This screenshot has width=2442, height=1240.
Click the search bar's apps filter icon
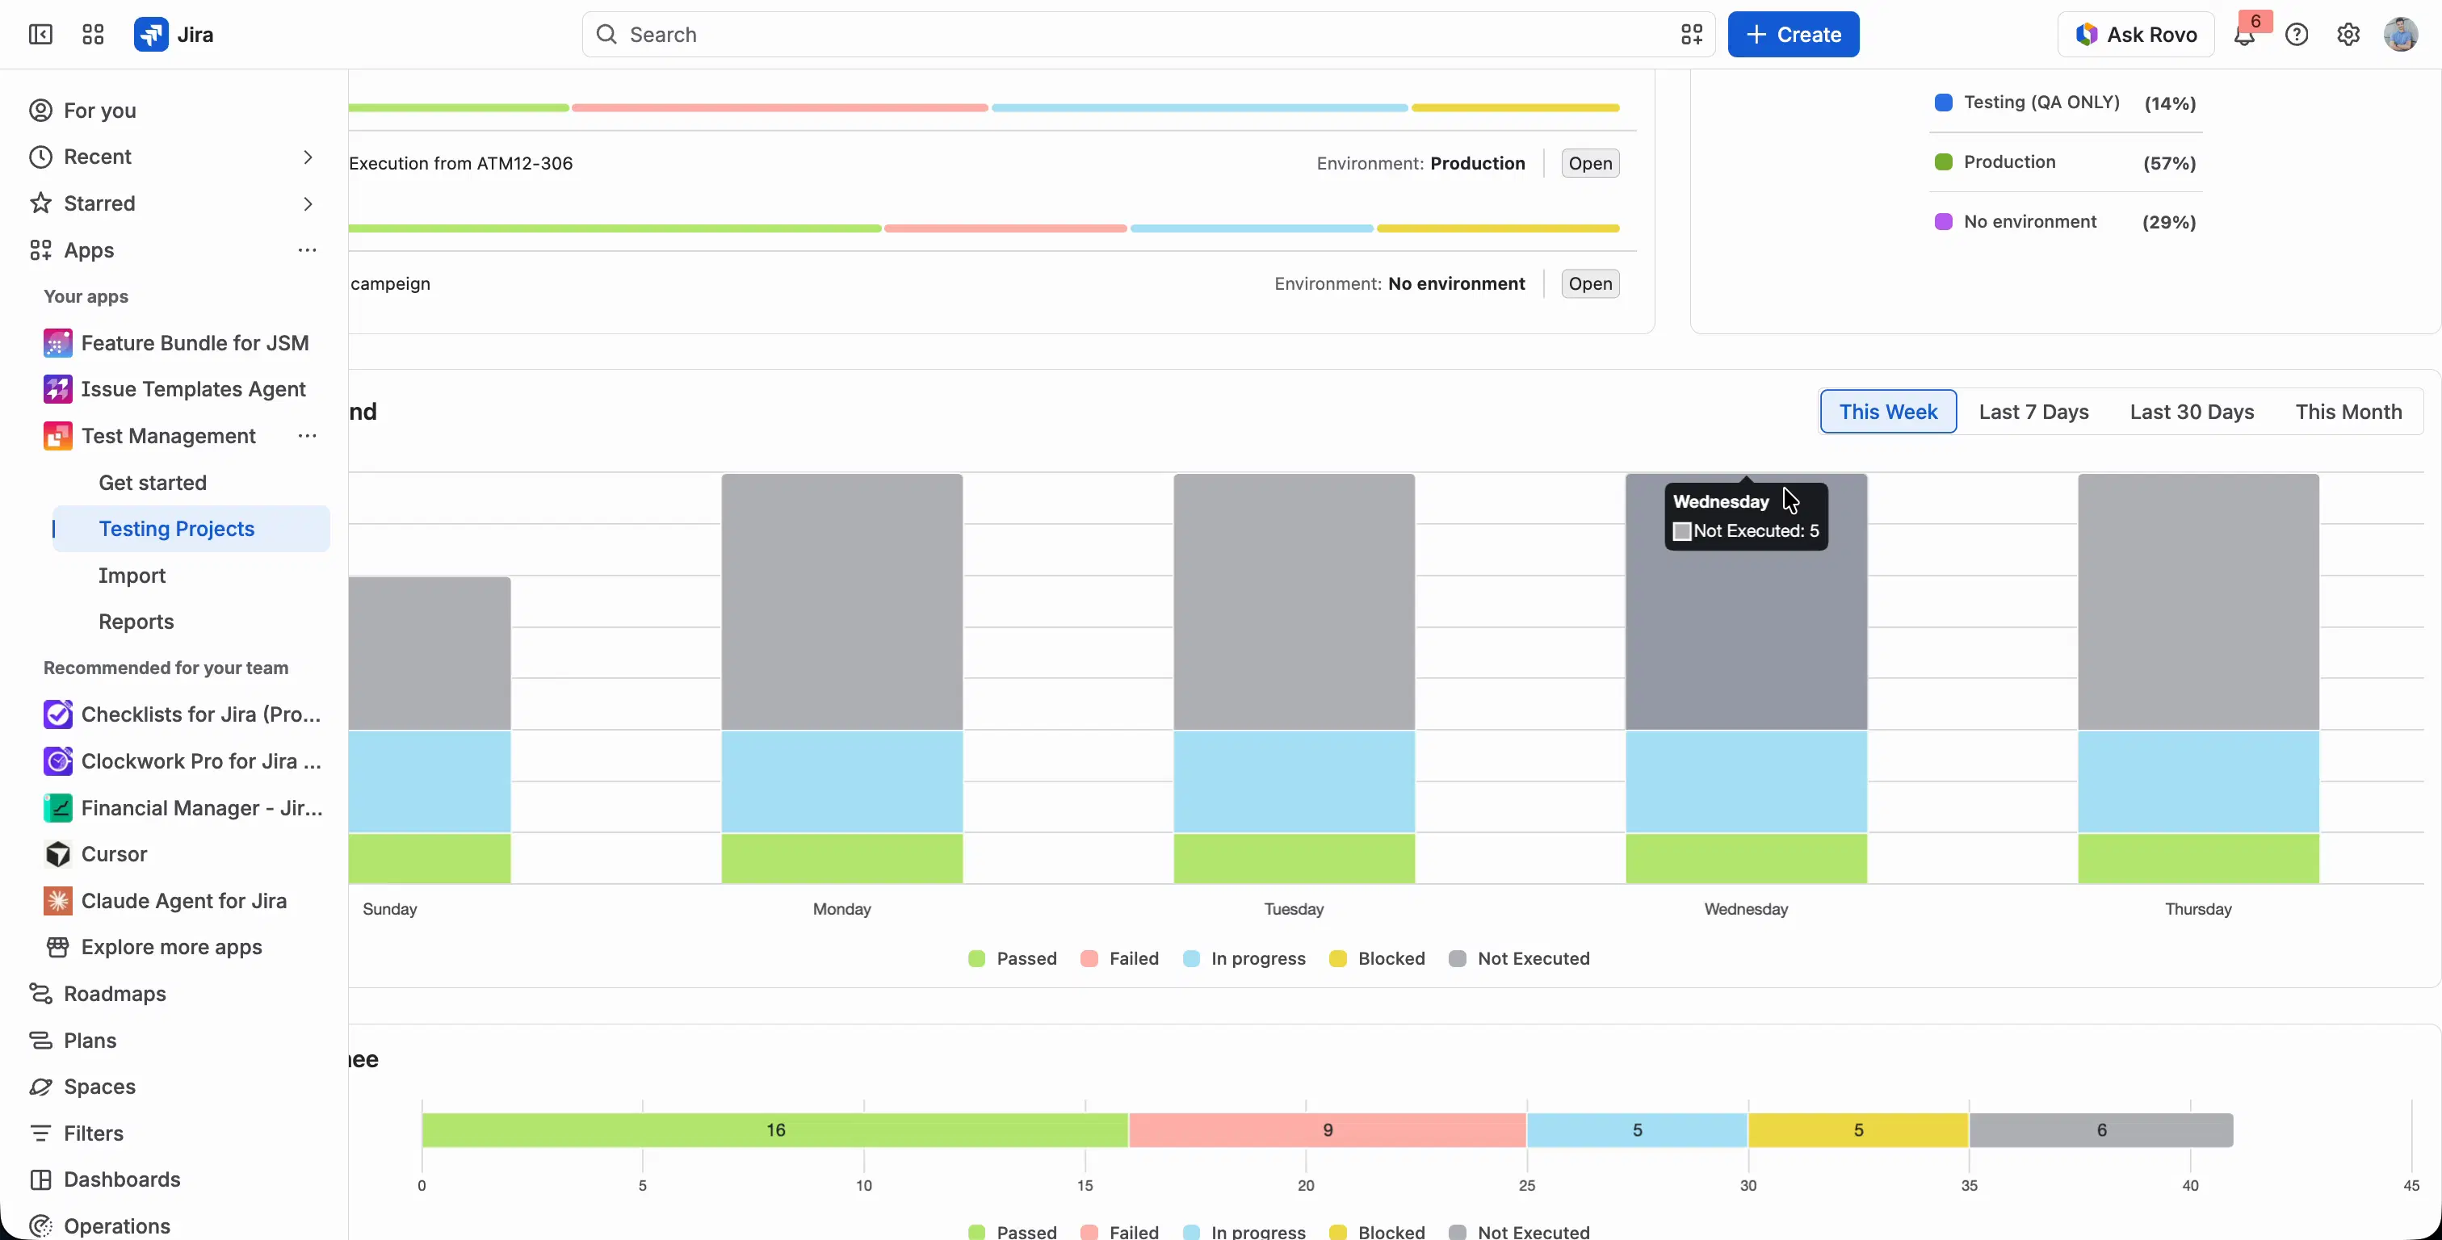point(1691,34)
